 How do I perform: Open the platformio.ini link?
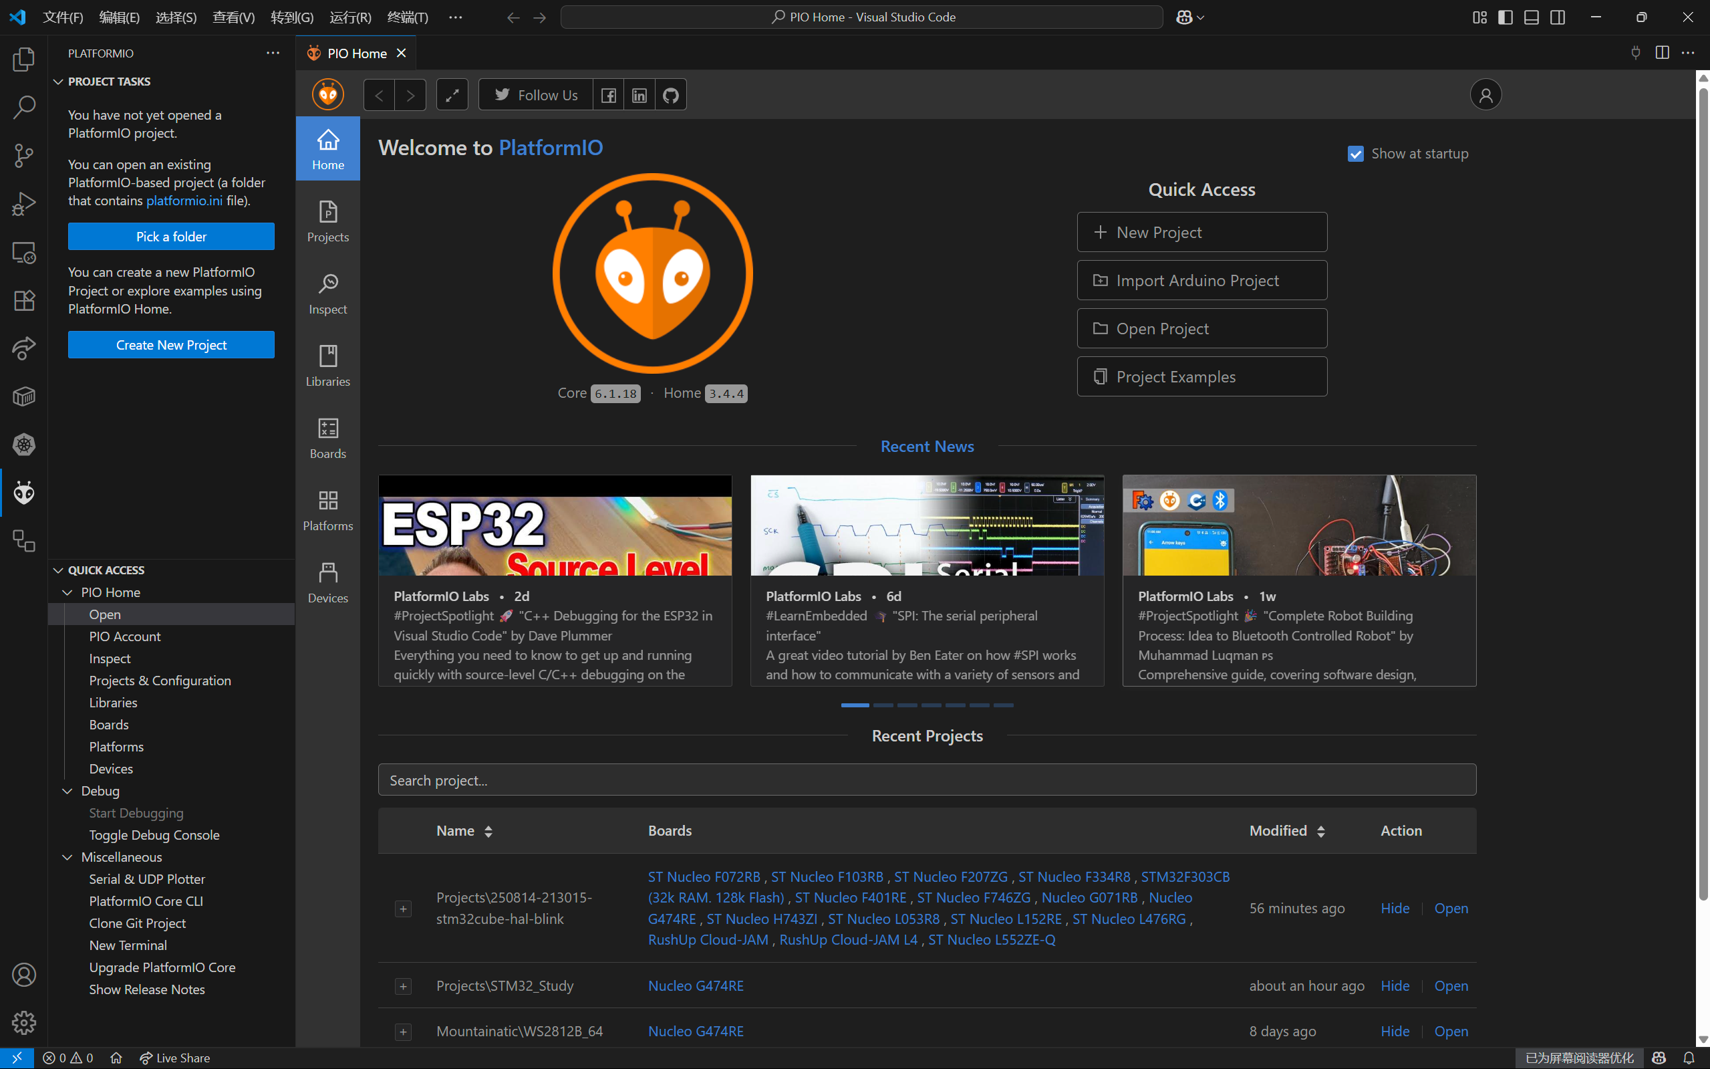[184, 201]
